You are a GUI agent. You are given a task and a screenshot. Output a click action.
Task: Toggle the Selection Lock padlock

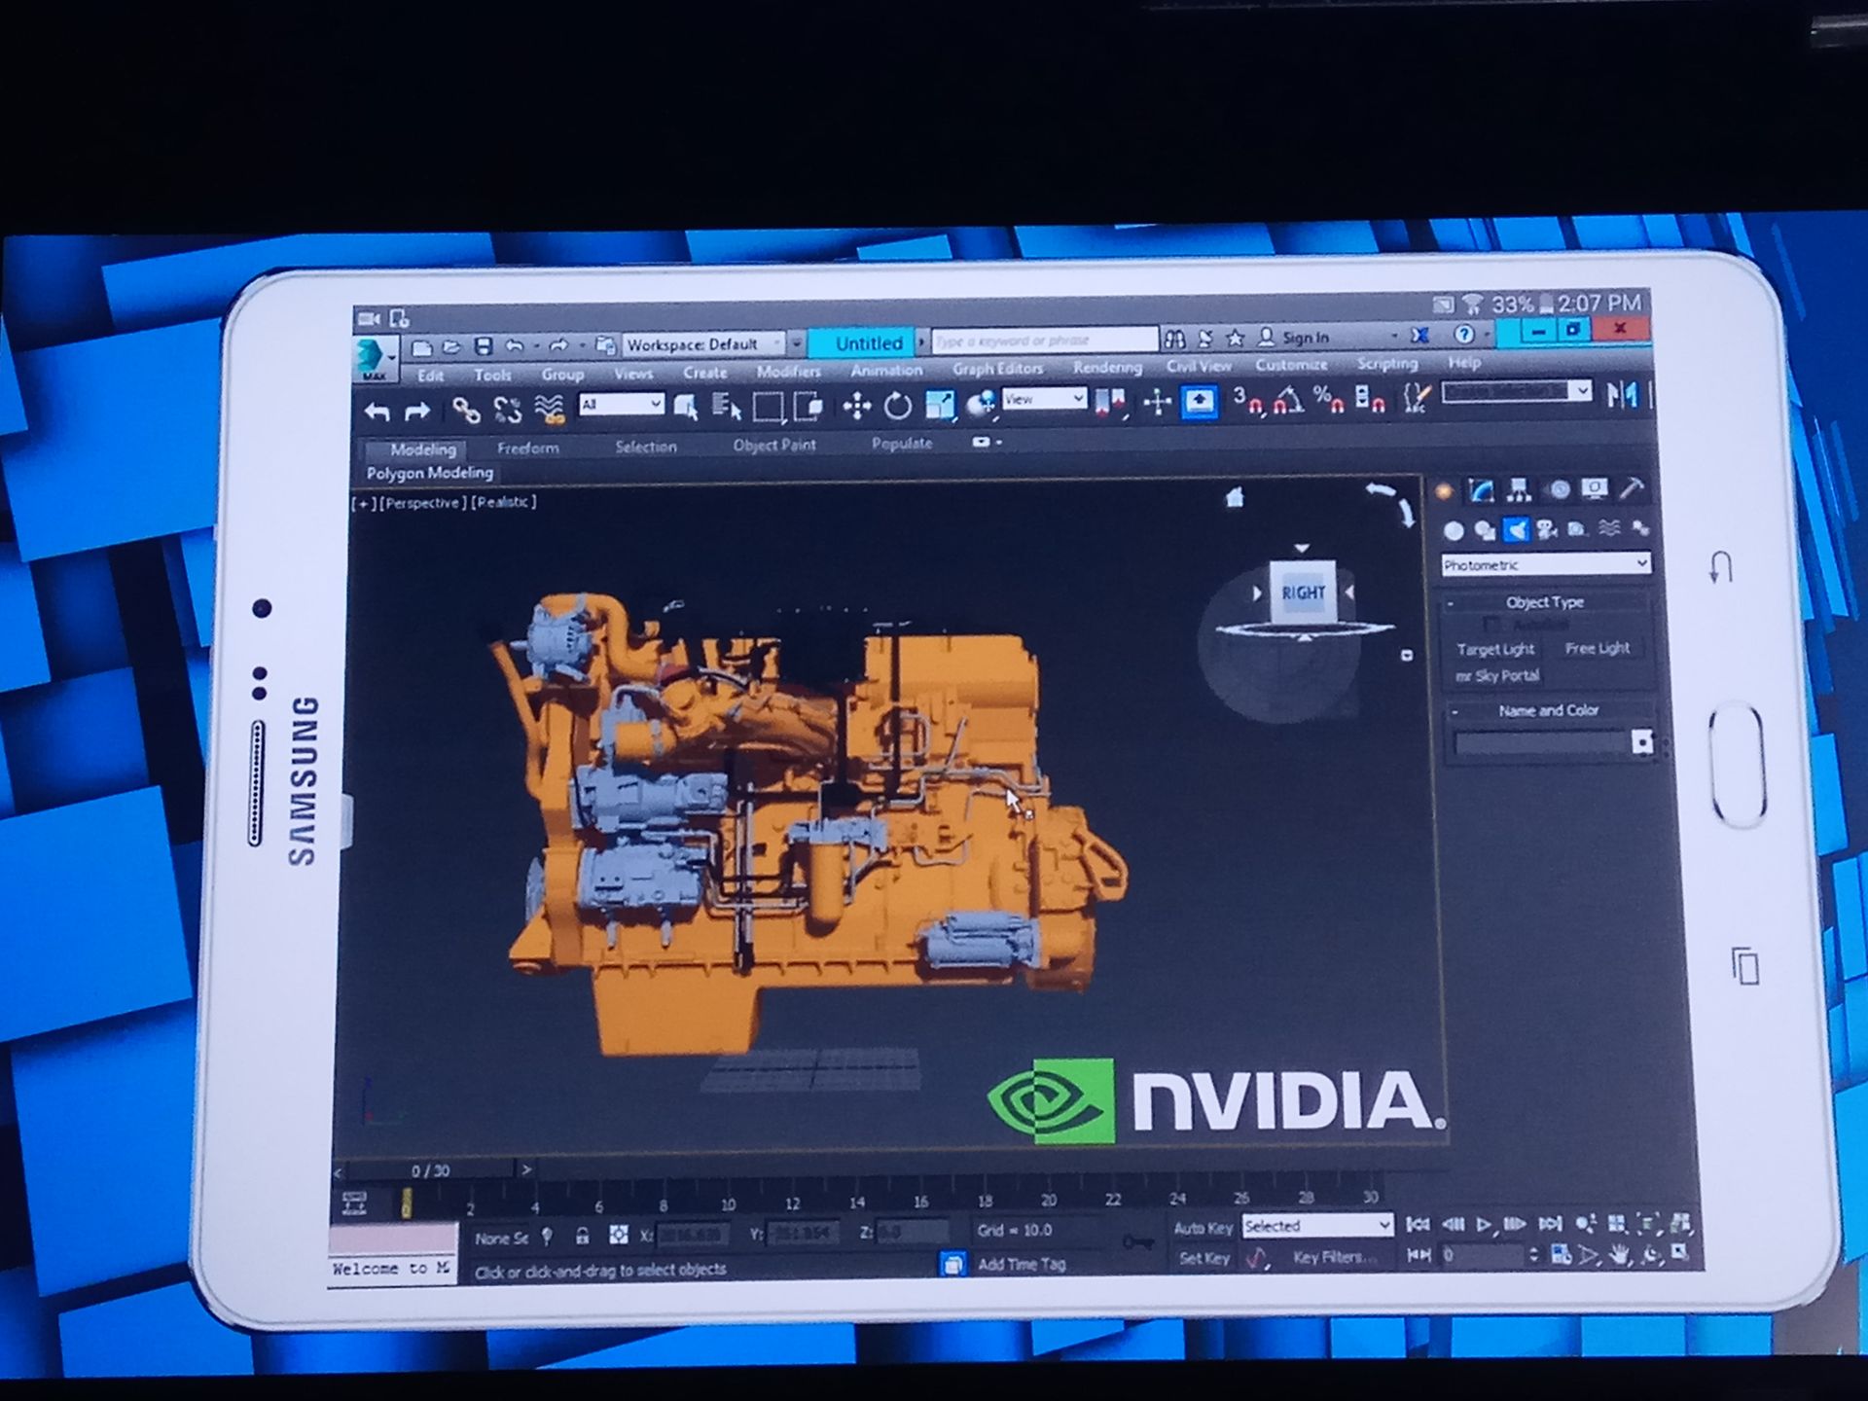(x=582, y=1236)
